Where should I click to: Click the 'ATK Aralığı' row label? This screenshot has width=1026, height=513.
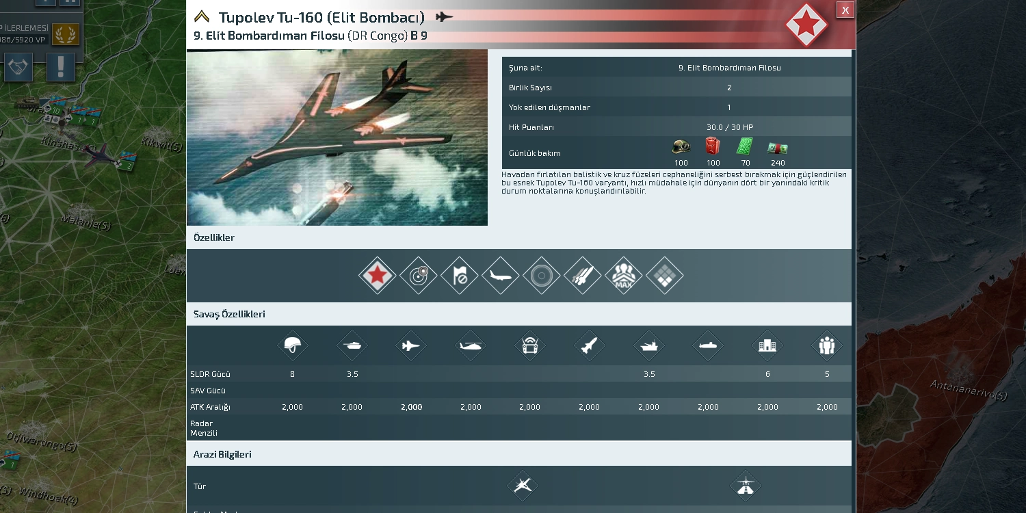[210, 407]
